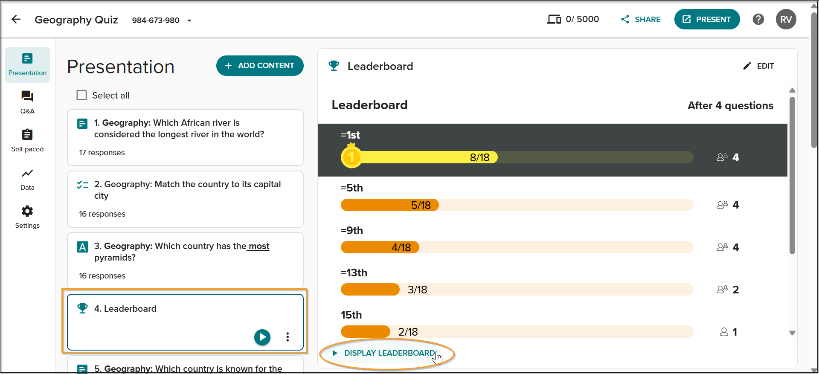Open the session code 984-673-980 dropdown

coord(162,20)
